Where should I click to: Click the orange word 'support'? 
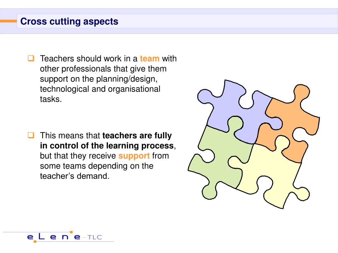134,156
